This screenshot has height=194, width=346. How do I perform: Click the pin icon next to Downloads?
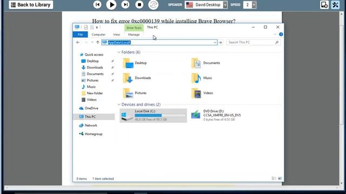pyautogui.click(x=112, y=67)
